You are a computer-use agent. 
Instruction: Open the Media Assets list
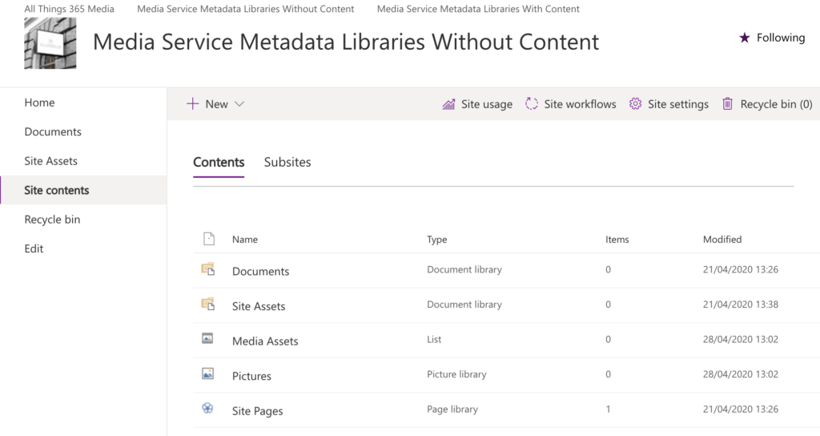[265, 341]
